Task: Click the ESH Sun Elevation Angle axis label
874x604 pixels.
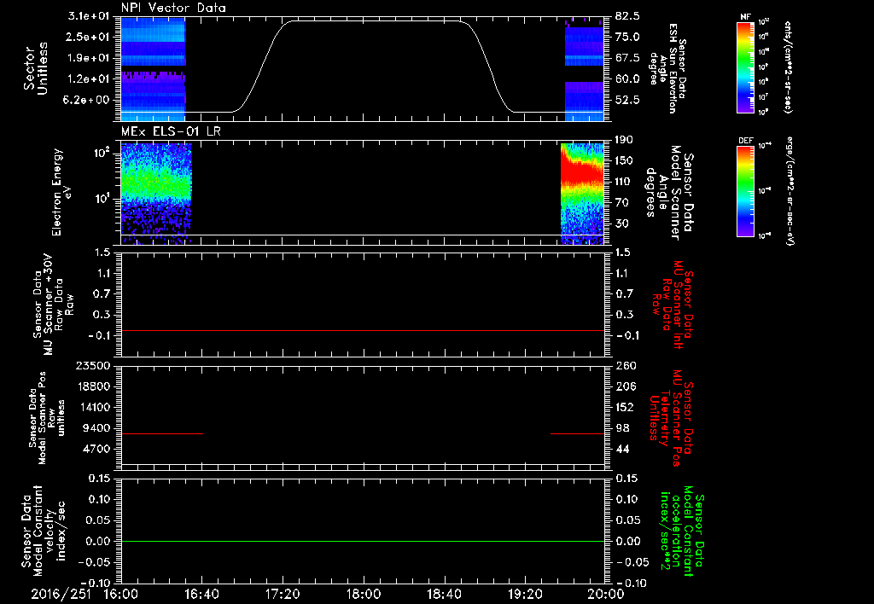Action: 668,68
